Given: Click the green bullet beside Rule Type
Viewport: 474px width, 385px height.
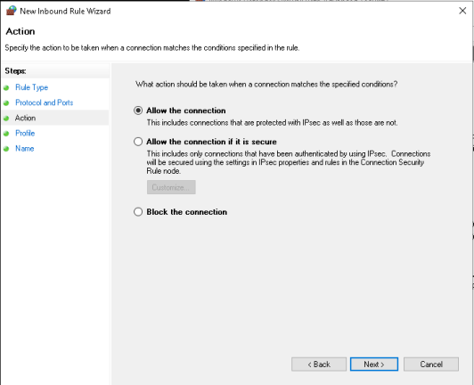Looking at the screenshot, I should pos(6,88).
